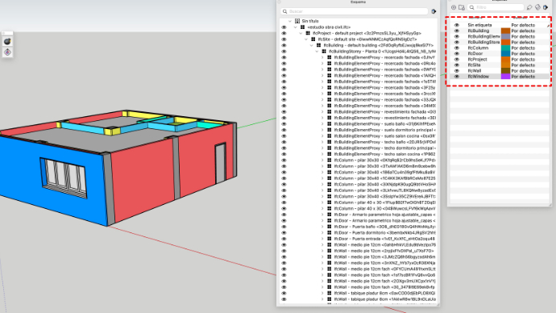Image resolution: width=556 pixels, height=313 pixels.
Task: Click the model icon beside Sin título
Action: (297, 21)
